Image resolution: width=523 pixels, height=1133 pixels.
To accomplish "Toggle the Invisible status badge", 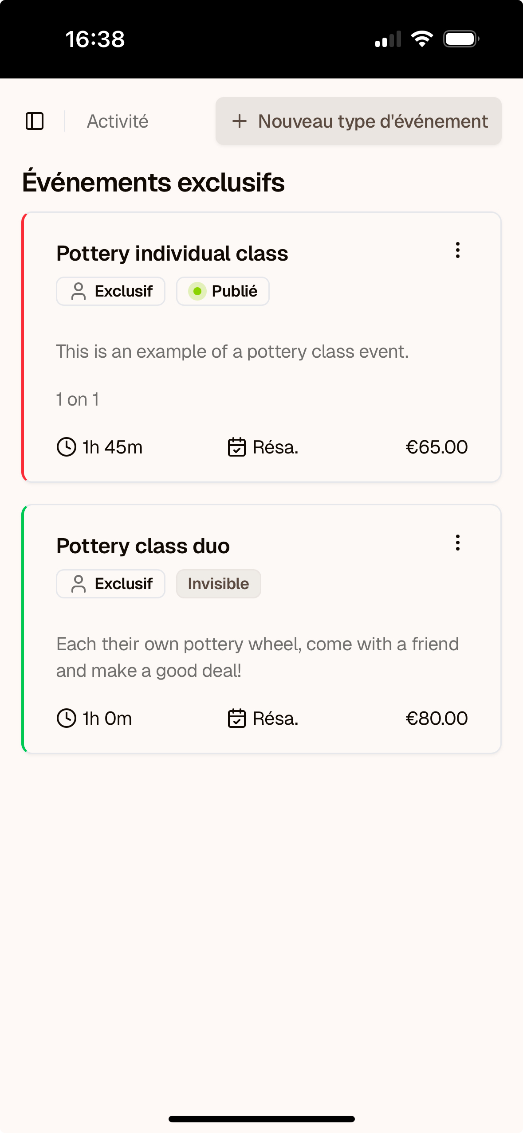I will coord(218,584).
